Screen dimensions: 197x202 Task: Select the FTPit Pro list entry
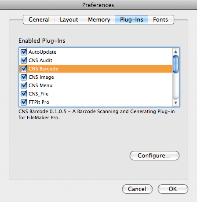tap(96, 102)
